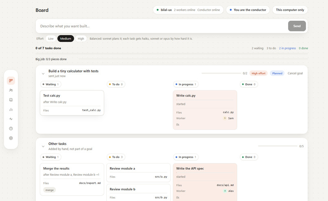Viewport: 328px width, 201px height.
Task: Click 'sent just now' timestamp
Action: point(57,76)
